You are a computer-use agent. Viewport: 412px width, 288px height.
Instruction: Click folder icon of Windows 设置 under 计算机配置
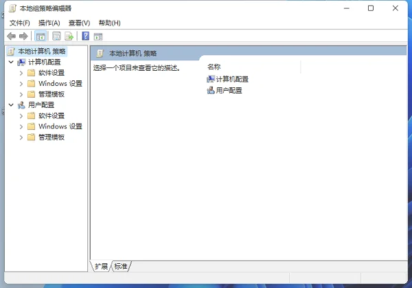tap(31, 84)
